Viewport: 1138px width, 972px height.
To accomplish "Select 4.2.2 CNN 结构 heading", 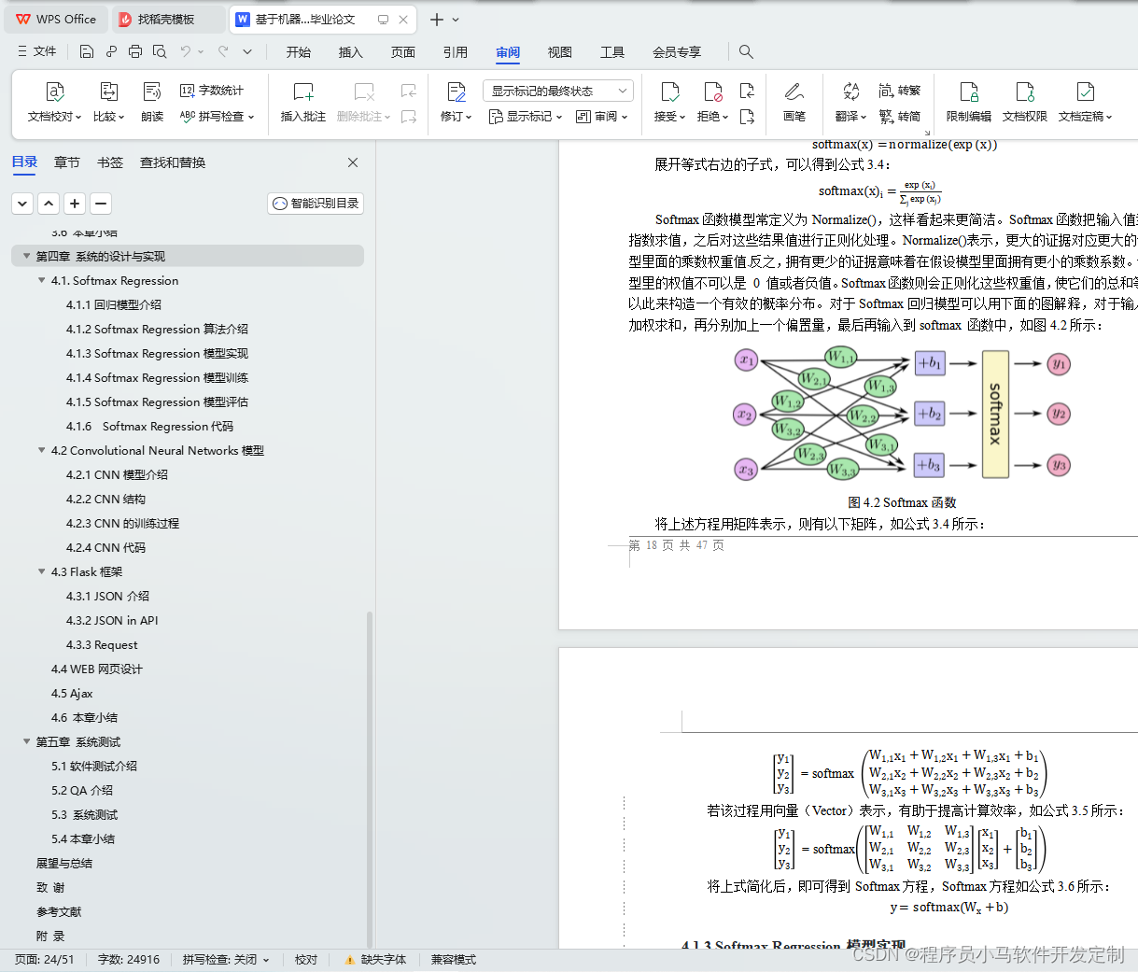I will pyautogui.click(x=105, y=500).
